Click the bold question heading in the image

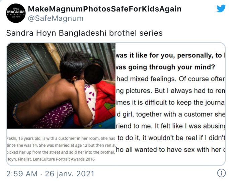point(170,61)
